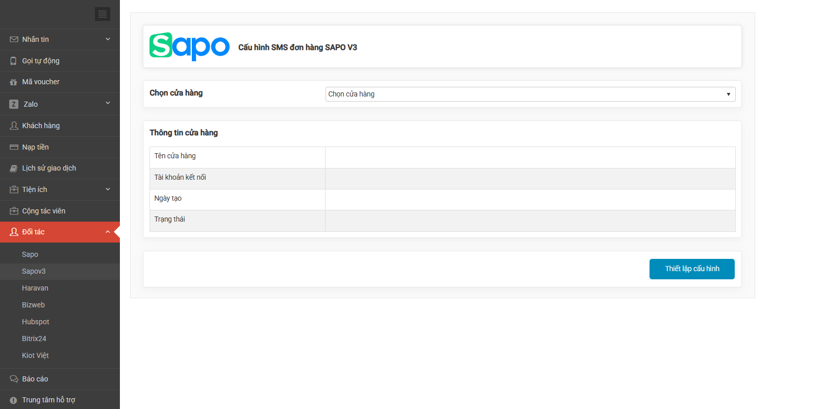Collapse the Đối tác menu chevron

tap(108, 232)
